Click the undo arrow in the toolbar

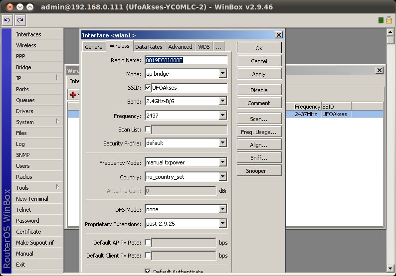click(x=7, y=20)
